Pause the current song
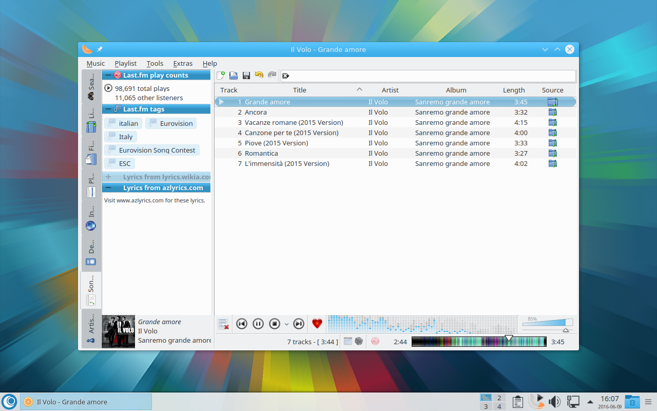Viewport: 657px width, 411px height. pyautogui.click(x=258, y=324)
